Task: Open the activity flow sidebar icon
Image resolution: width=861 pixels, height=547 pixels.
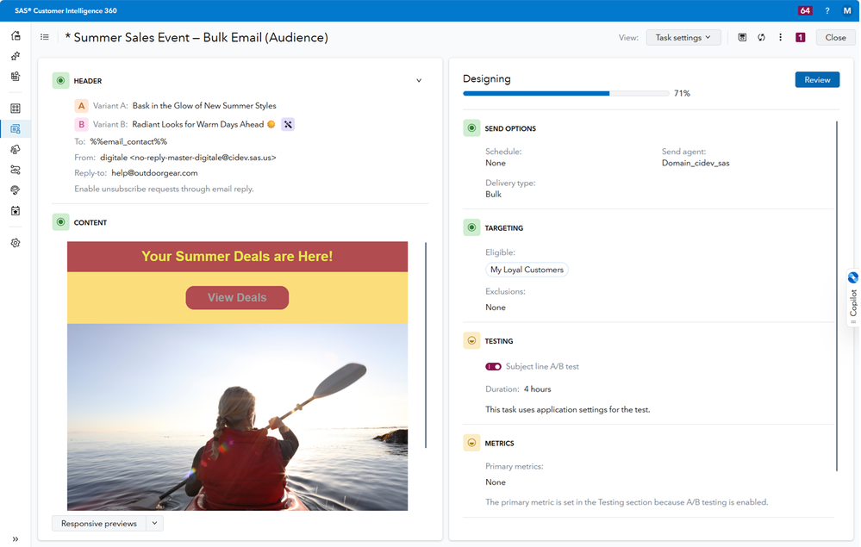Action: (x=16, y=170)
